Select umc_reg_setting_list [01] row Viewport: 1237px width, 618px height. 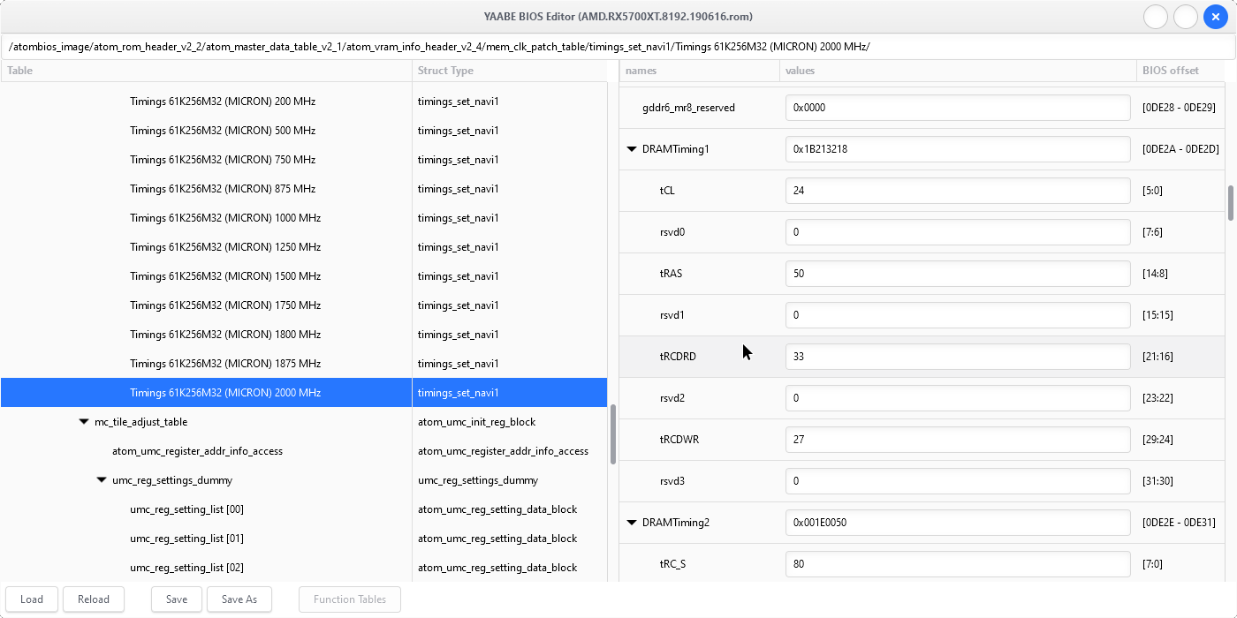[x=304, y=539]
